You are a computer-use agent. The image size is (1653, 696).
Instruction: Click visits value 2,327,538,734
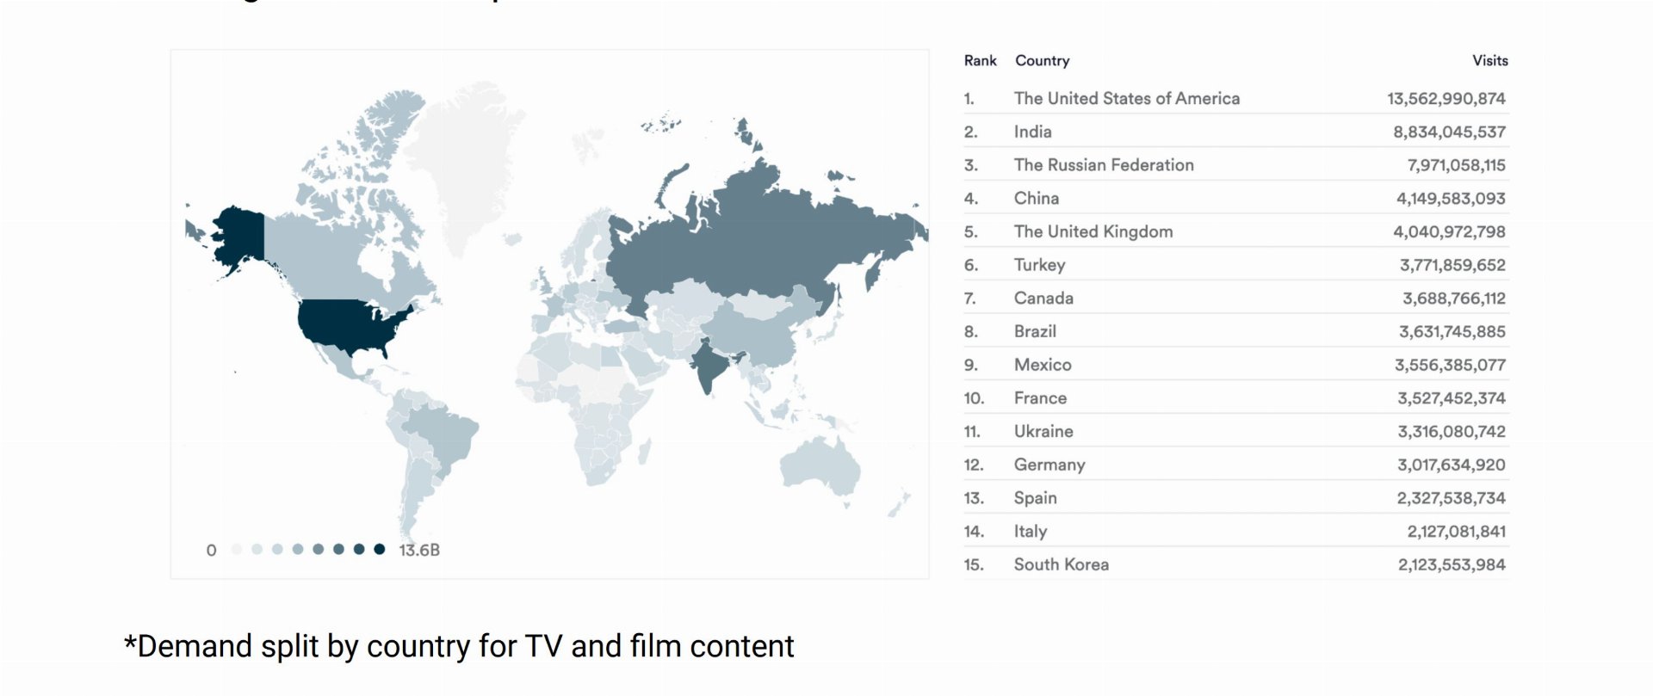point(1452,498)
